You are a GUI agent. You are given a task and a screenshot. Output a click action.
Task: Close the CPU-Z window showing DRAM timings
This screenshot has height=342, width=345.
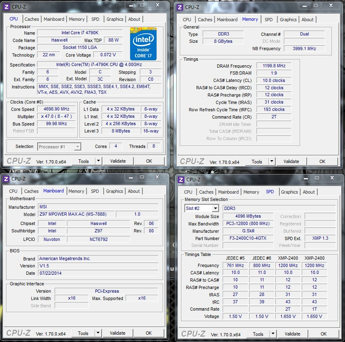(330, 5)
